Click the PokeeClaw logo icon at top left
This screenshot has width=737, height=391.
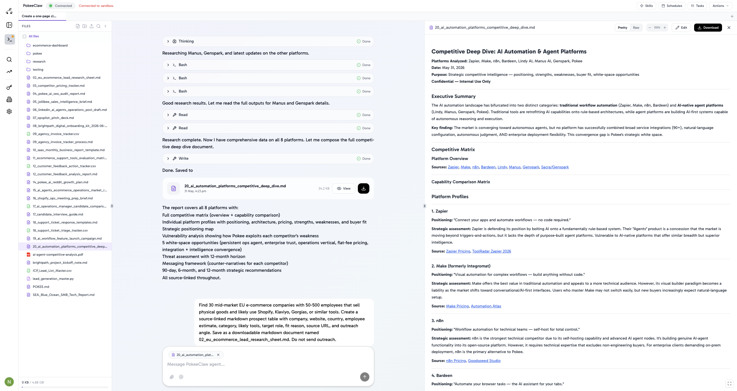pyautogui.click(x=9, y=11)
